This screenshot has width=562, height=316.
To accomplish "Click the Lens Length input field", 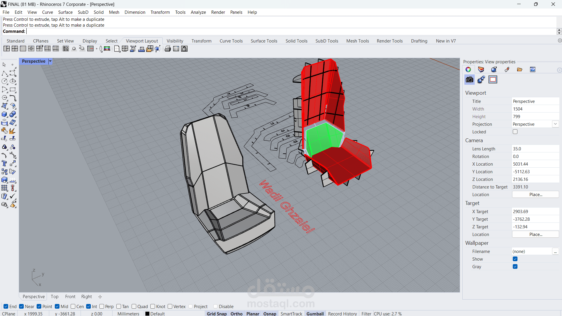I will [x=535, y=149].
